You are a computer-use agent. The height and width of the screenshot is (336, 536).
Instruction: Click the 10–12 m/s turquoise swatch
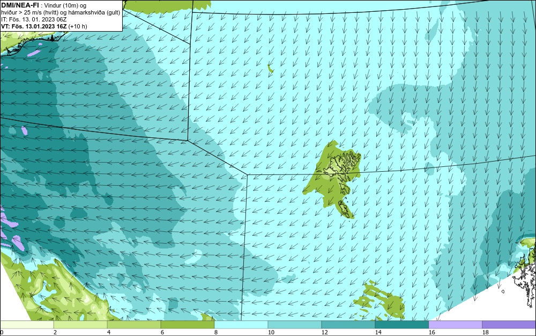[295, 324]
